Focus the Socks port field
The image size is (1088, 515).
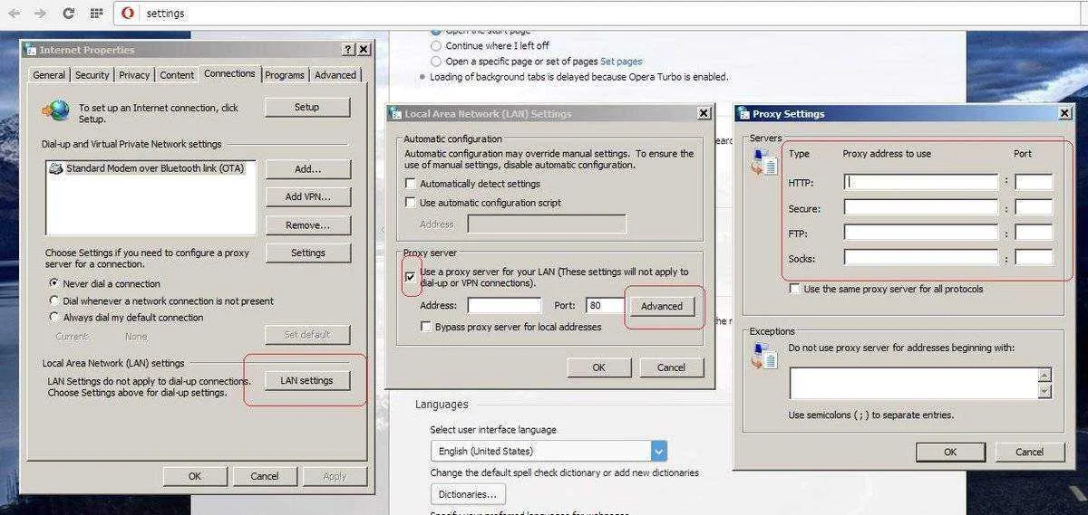pyautogui.click(x=1034, y=258)
